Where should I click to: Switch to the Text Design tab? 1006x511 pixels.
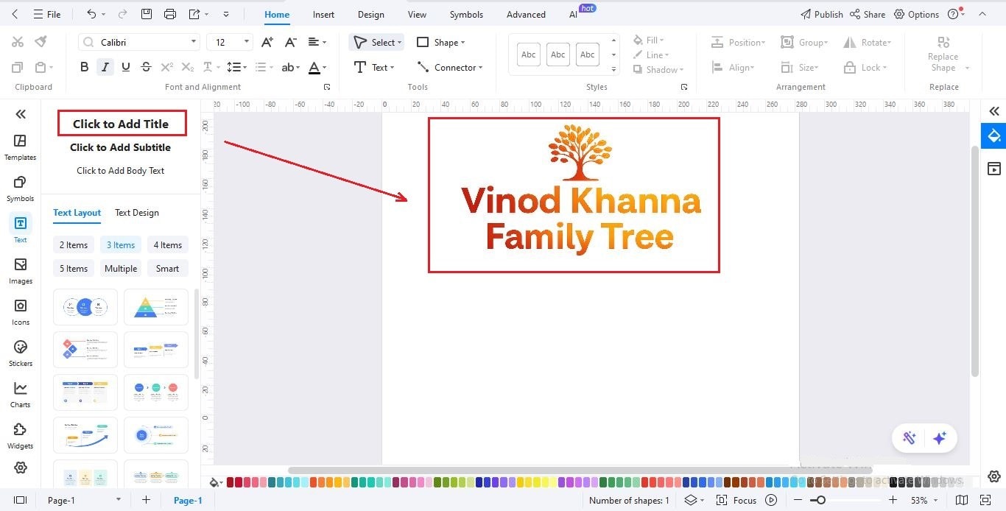click(x=136, y=213)
